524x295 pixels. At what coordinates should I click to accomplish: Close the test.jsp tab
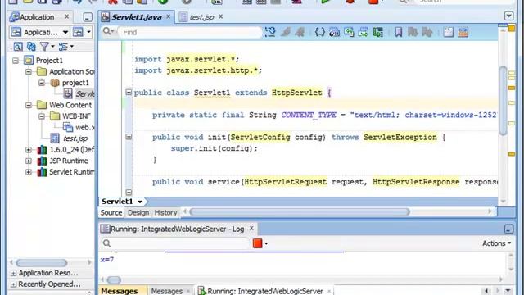(220, 16)
